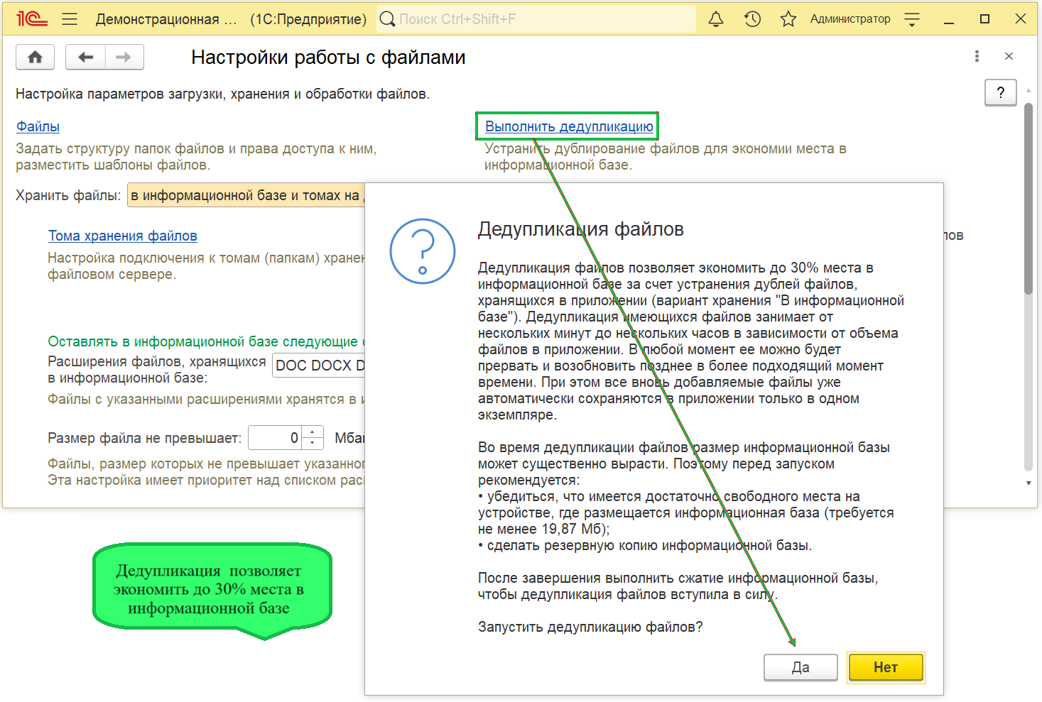Open Тома хранения файлов link
This screenshot has width=1042, height=702.
coord(122,236)
